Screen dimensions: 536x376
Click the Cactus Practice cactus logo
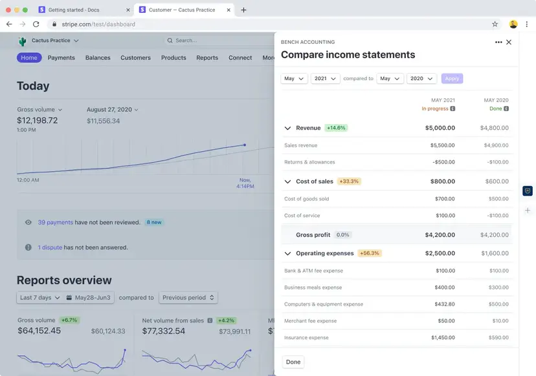(x=23, y=41)
